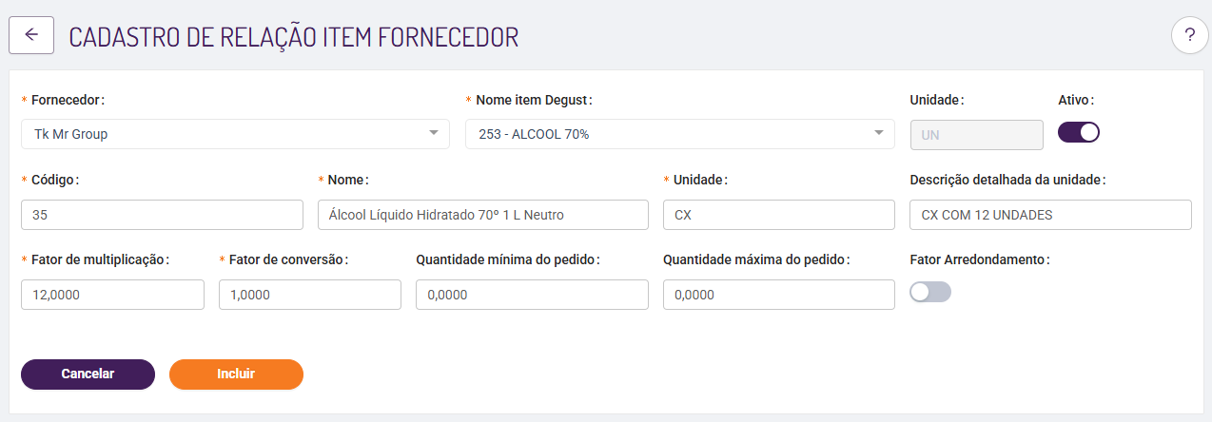Open the Nome item Degust dropdown arrow
Screen dimensions: 1212x422
pos(879,134)
